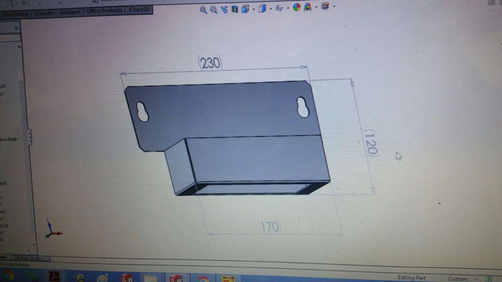The width and height of the screenshot is (502, 282).
Task: Open the Office Products tab
Action: click(104, 11)
